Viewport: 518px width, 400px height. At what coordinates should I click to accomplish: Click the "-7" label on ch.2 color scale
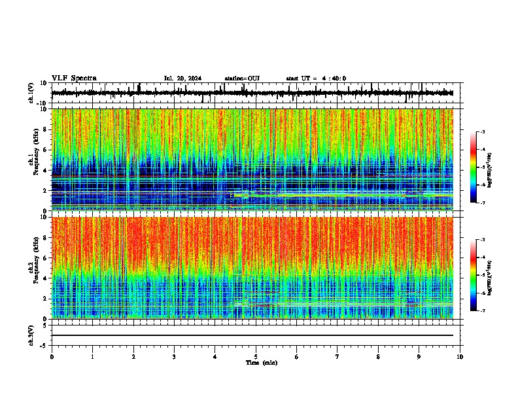(x=482, y=310)
